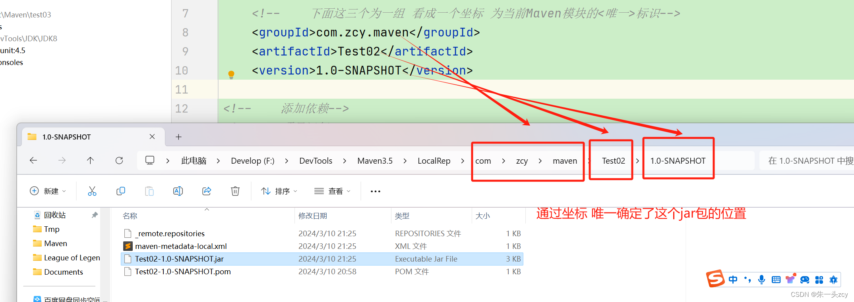Open Sogou toolbox grid icon

819,280
